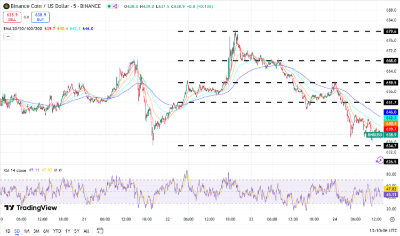Select the All time range

[86, 231]
